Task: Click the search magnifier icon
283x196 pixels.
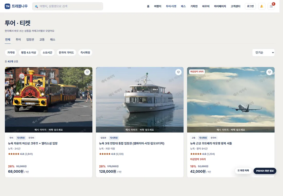Action: point(37,6)
